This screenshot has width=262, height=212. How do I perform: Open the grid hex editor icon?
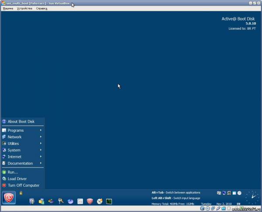coord(80,202)
